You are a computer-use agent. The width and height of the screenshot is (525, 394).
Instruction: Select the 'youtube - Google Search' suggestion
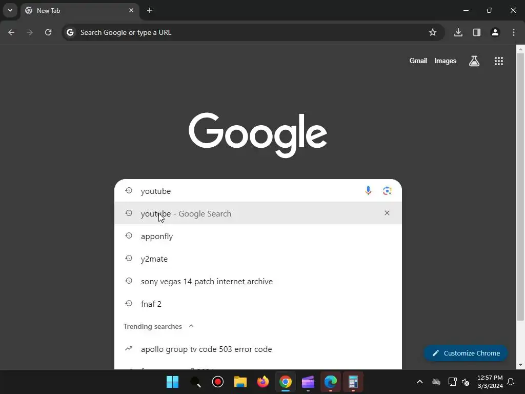[258, 213]
